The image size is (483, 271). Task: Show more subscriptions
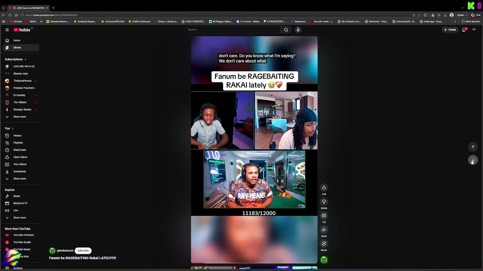[x=20, y=117]
